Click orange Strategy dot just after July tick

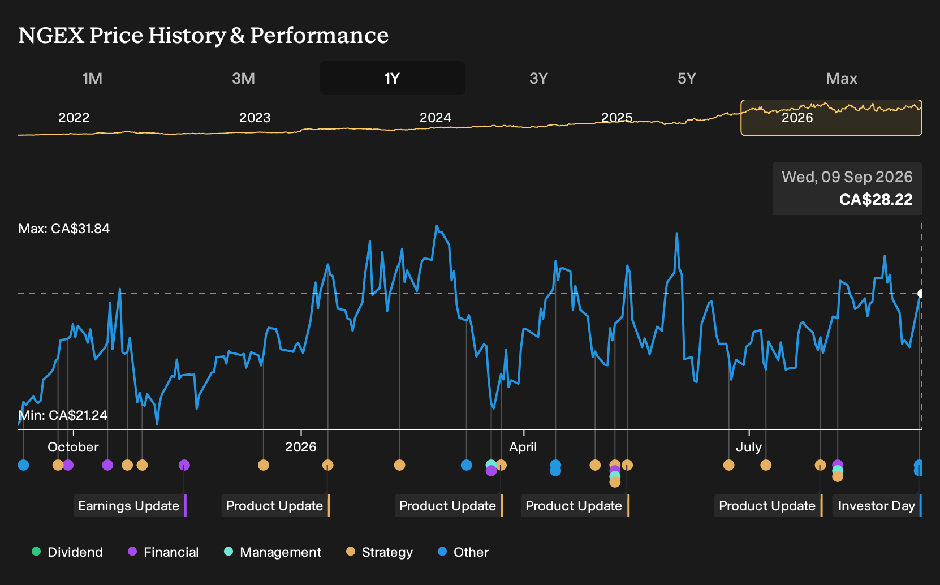tap(766, 465)
